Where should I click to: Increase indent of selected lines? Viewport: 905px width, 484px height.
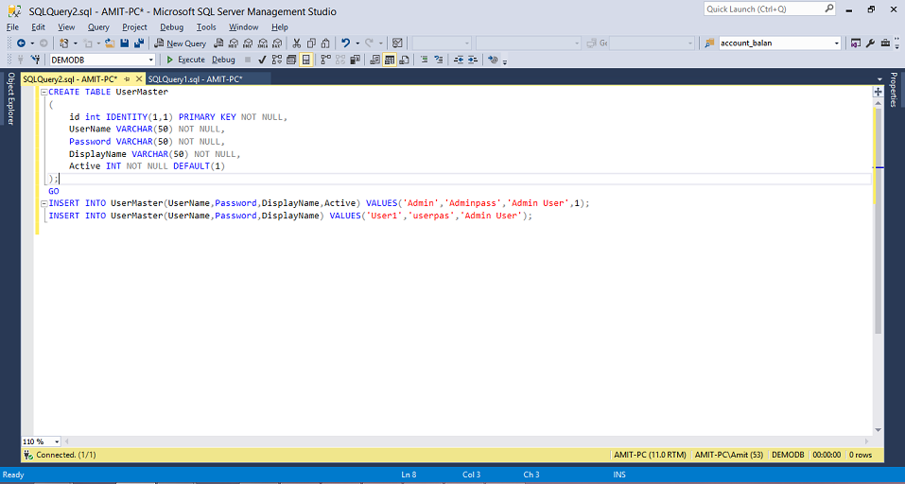[473, 60]
